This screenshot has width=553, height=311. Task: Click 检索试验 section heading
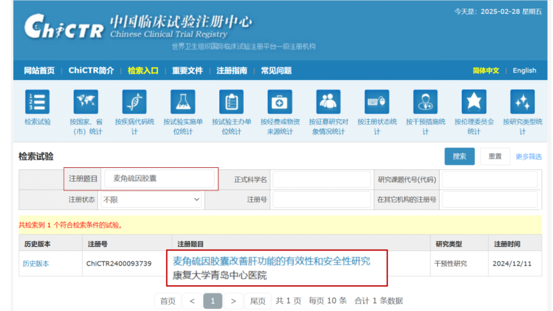(x=36, y=156)
